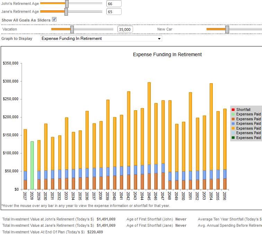Click the hover-the-mouse hint text below chart
The height and width of the screenshot is (234, 262).
coord(86,206)
